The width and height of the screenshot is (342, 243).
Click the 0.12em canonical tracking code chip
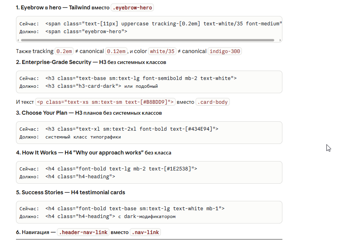coord(117,51)
